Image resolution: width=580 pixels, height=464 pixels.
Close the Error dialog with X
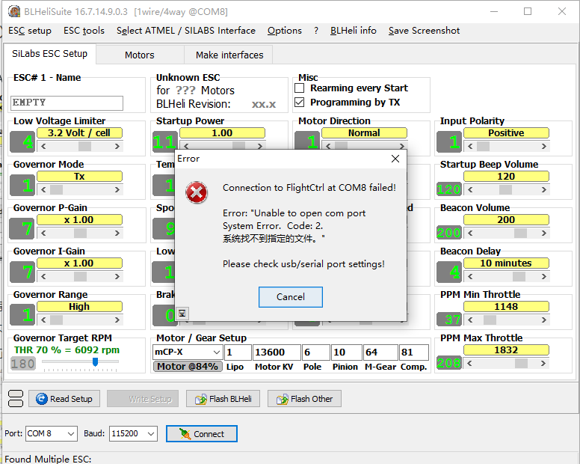tap(395, 159)
